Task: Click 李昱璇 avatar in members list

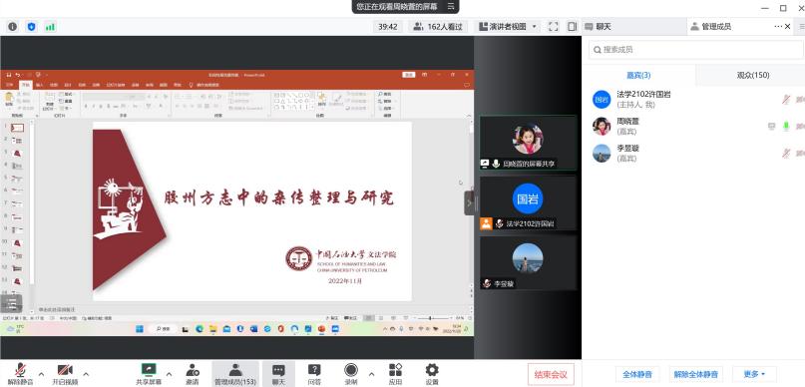Action: 602,153
